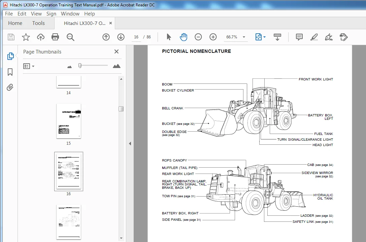Image resolution: width=366 pixels, height=242 pixels.
Task: Open the Bookmarks sidebar panel
Action: [x=10, y=72]
